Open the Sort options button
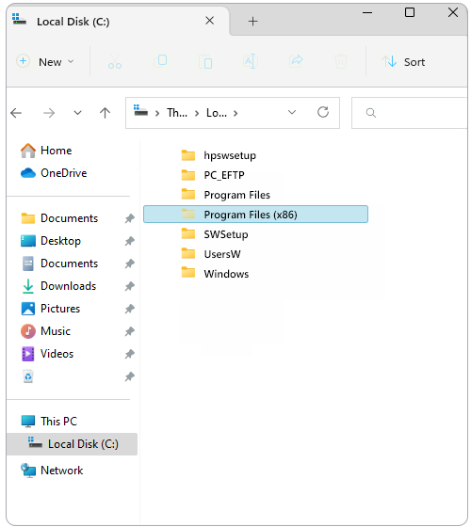Image resolution: width=471 pixels, height=527 pixels. pos(403,62)
